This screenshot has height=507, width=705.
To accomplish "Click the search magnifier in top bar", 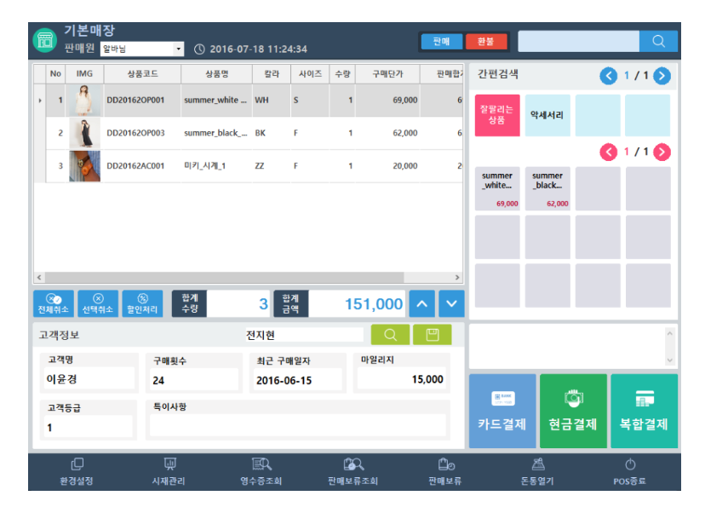I will (x=658, y=41).
